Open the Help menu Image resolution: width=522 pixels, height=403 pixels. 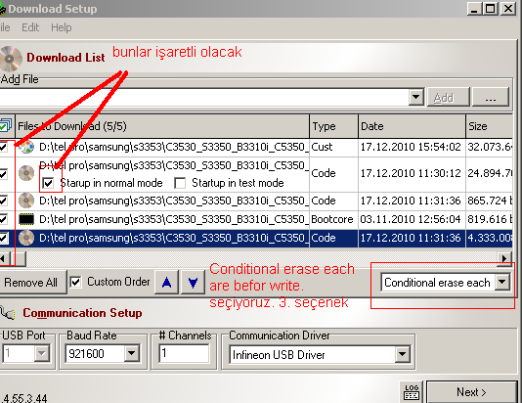62,27
